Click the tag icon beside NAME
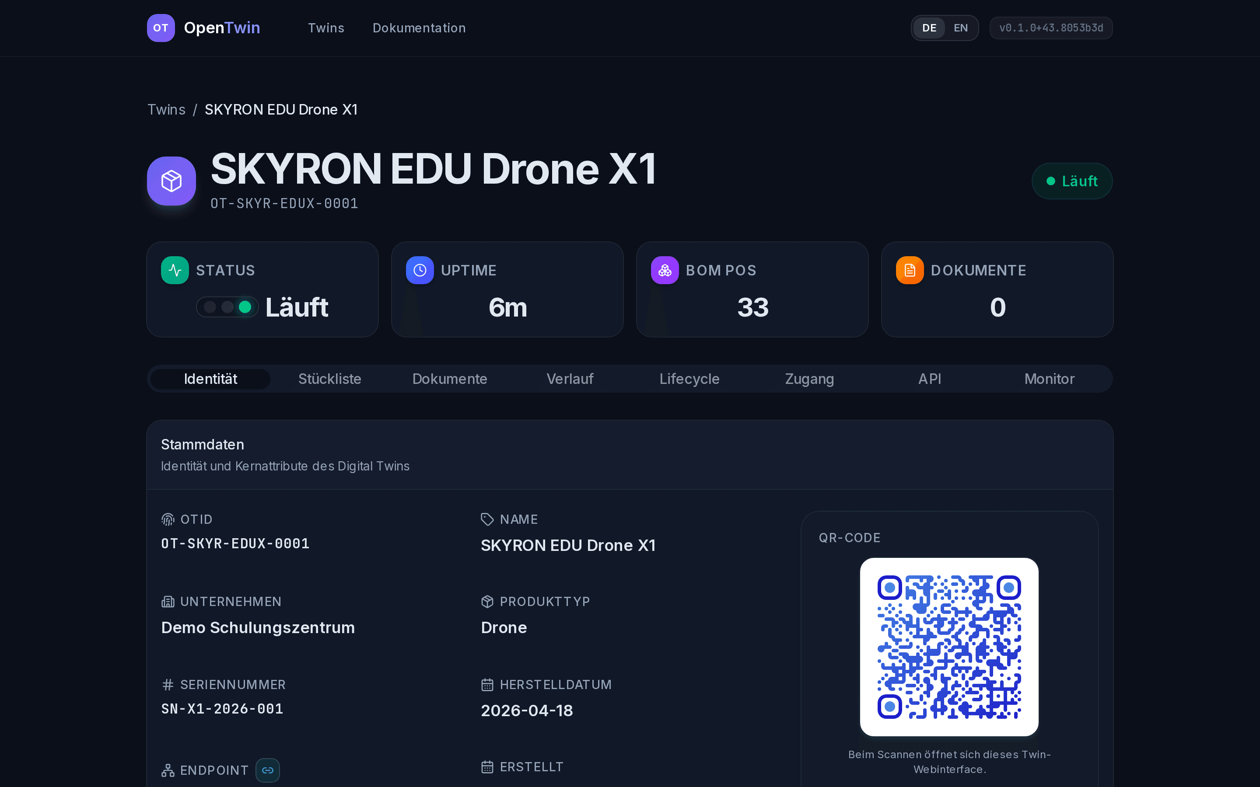The width and height of the screenshot is (1260, 787). [x=487, y=519]
